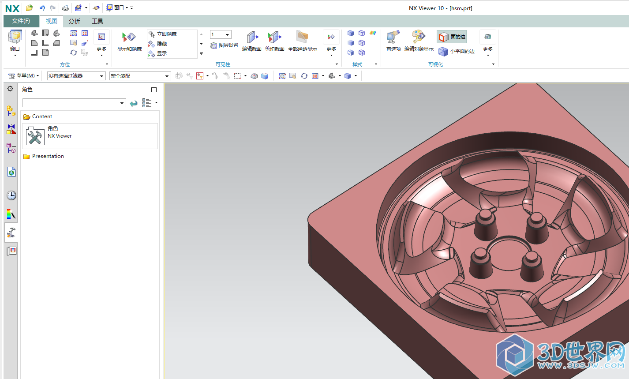This screenshot has height=379, width=629.
Task: Open system scenes sidebar icon
Action: [x=11, y=251]
